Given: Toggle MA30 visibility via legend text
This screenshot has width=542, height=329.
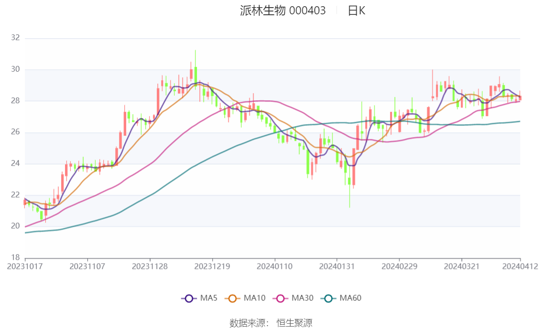Looking at the screenshot, I should [x=303, y=298].
